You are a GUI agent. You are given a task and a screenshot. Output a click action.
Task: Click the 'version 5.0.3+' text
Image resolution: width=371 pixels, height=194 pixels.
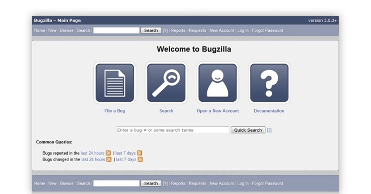point(322,20)
